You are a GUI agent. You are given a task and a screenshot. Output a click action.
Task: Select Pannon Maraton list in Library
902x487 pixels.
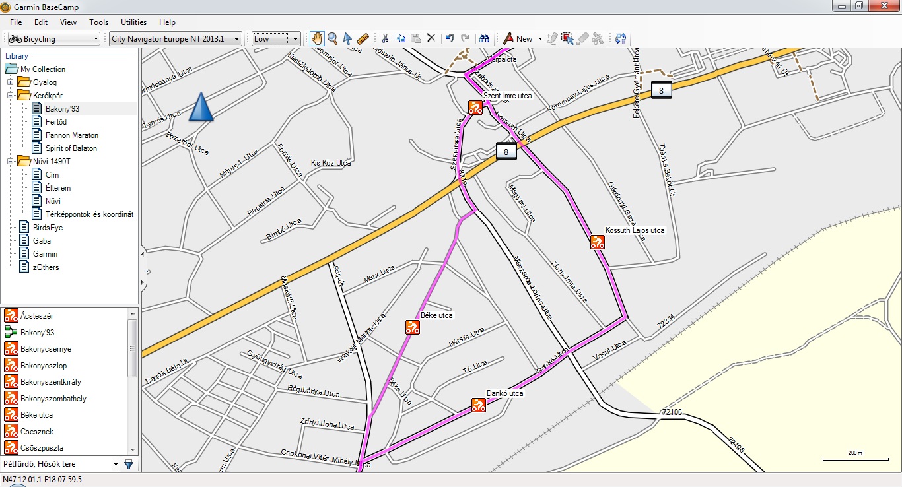click(x=71, y=135)
